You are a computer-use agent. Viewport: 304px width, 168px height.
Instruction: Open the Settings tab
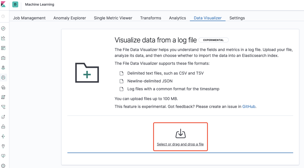[237, 18]
